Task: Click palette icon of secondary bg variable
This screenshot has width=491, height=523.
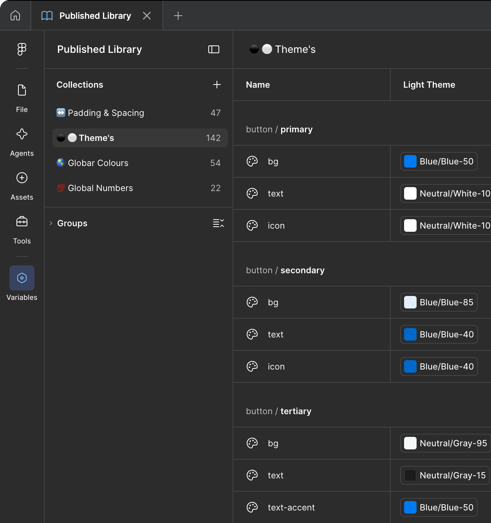Action: (252, 302)
